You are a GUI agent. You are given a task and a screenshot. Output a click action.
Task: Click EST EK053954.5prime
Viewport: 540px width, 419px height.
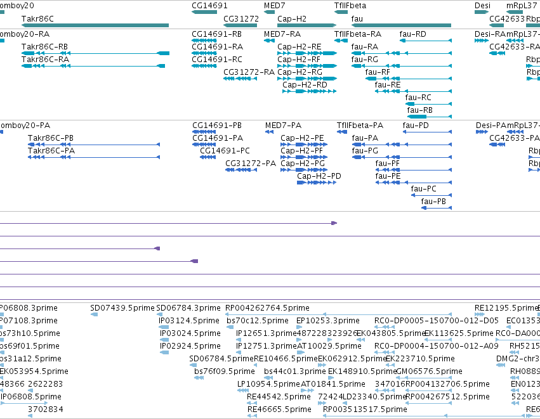34,371
